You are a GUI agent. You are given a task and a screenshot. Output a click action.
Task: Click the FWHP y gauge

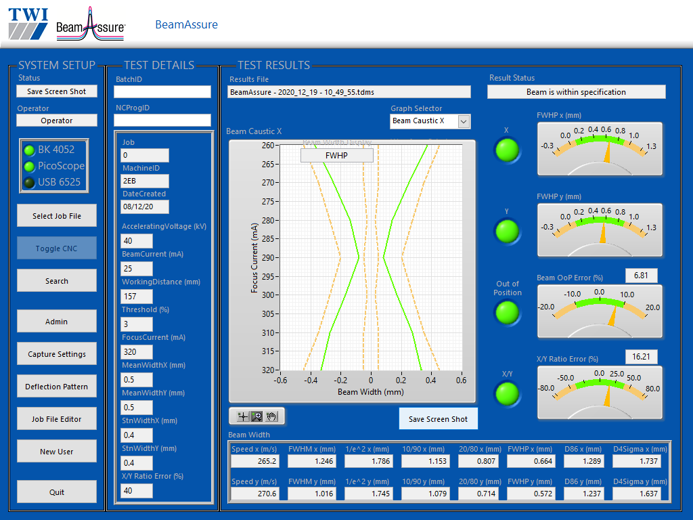600,230
